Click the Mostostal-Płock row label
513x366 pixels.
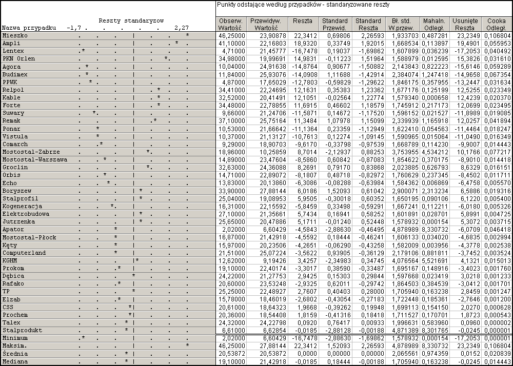[29, 237]
